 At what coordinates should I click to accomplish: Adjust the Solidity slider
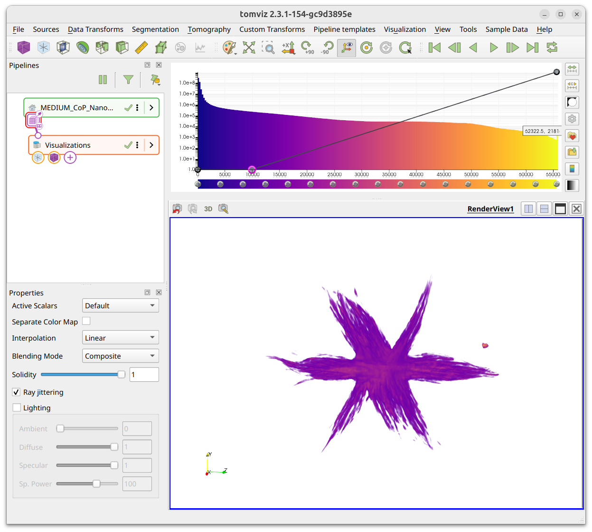83,374
